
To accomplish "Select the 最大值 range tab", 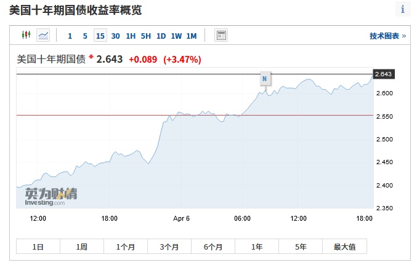I will (x=345, y=247).
